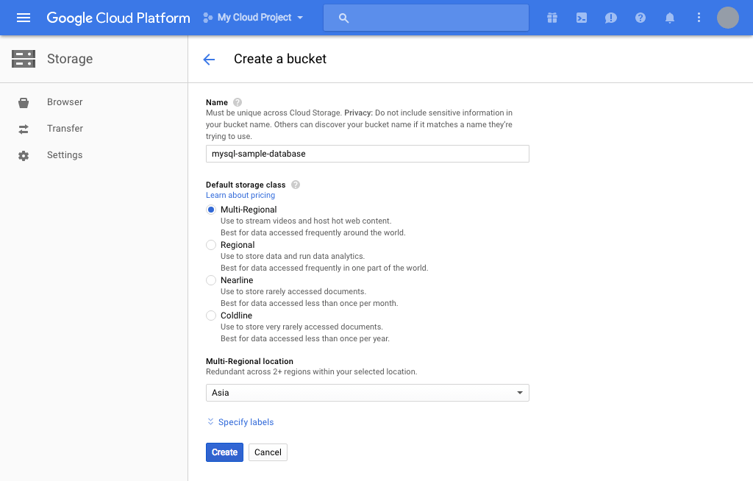Click the Browser bucket icon in sidebar
The image size is (753, 481).
pyautogui.click(x=23, y=102)
